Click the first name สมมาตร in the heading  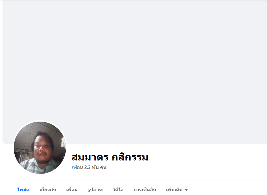click(90, 157)
